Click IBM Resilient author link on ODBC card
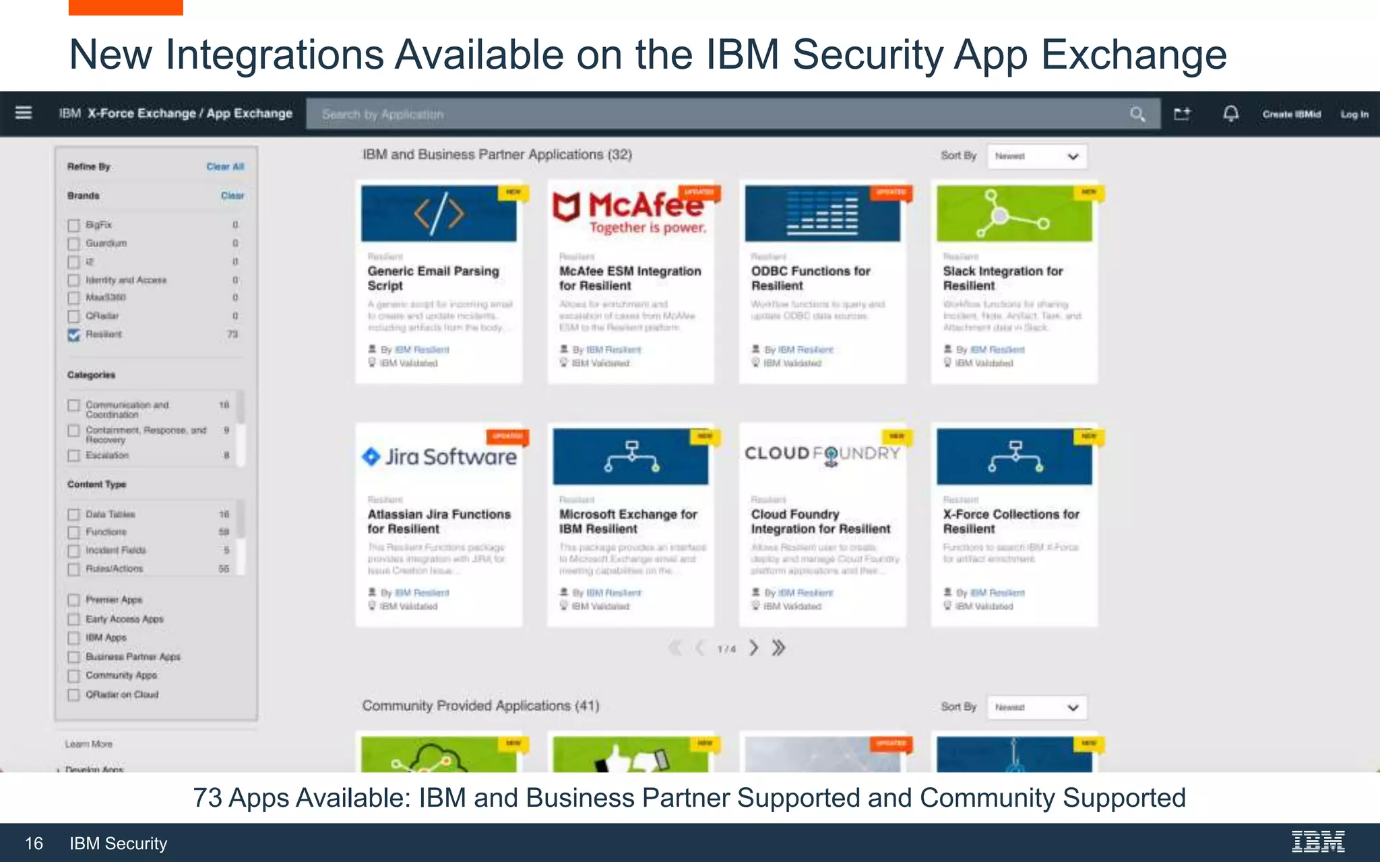Viewport: 1380px width, 862px height. (805, 350)
